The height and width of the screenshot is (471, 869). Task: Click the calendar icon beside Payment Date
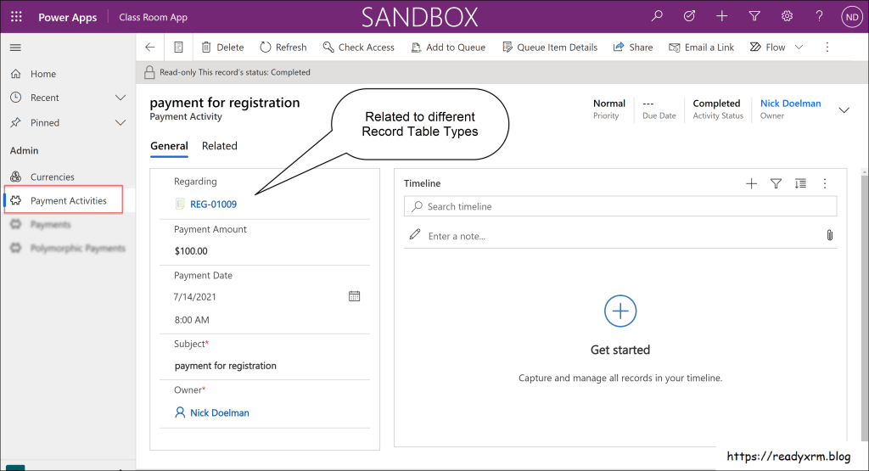point(355,296)
